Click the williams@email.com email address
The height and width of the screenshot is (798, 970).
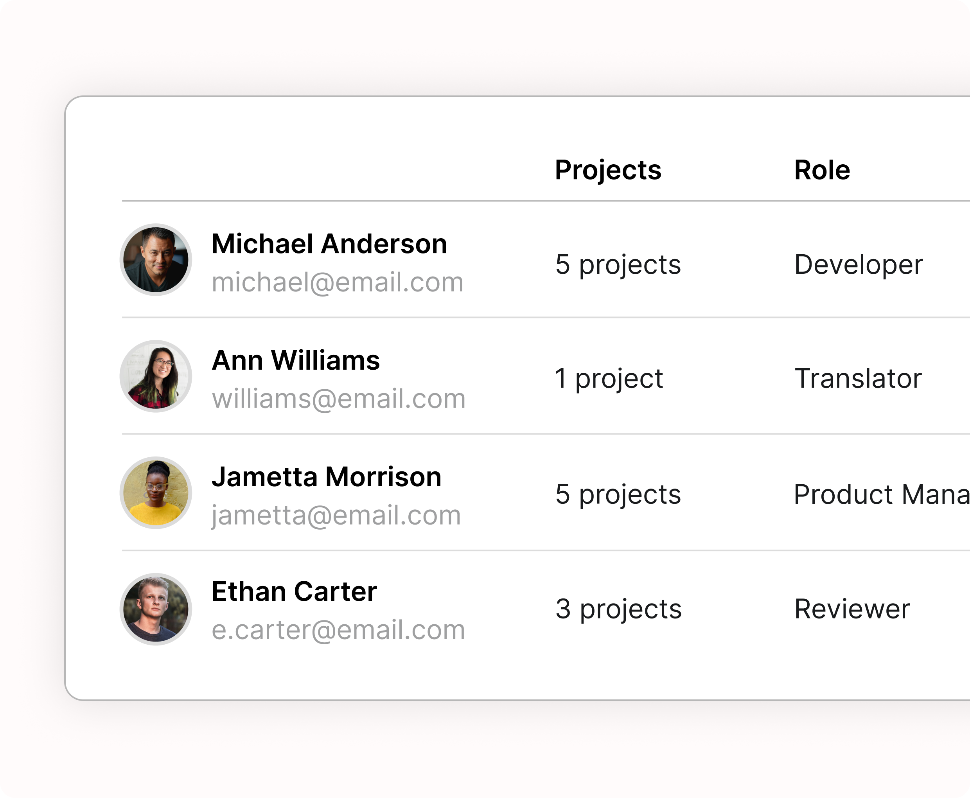click(x=339, y=399)
